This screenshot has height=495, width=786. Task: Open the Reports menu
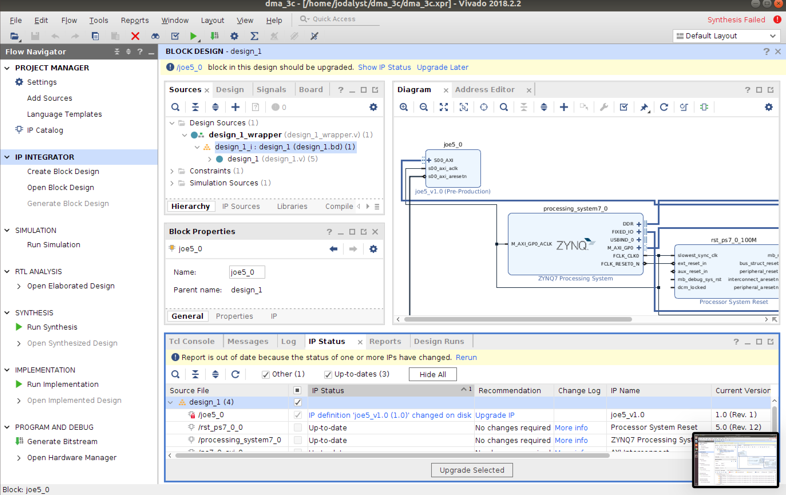[134, 20]
